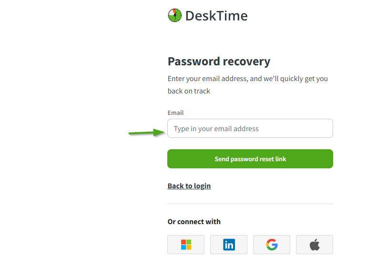
Task: Click the 'Enter your email address' instruction line
Action: (x=247, y=79)
